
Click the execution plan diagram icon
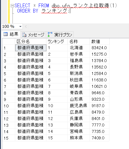50,35
